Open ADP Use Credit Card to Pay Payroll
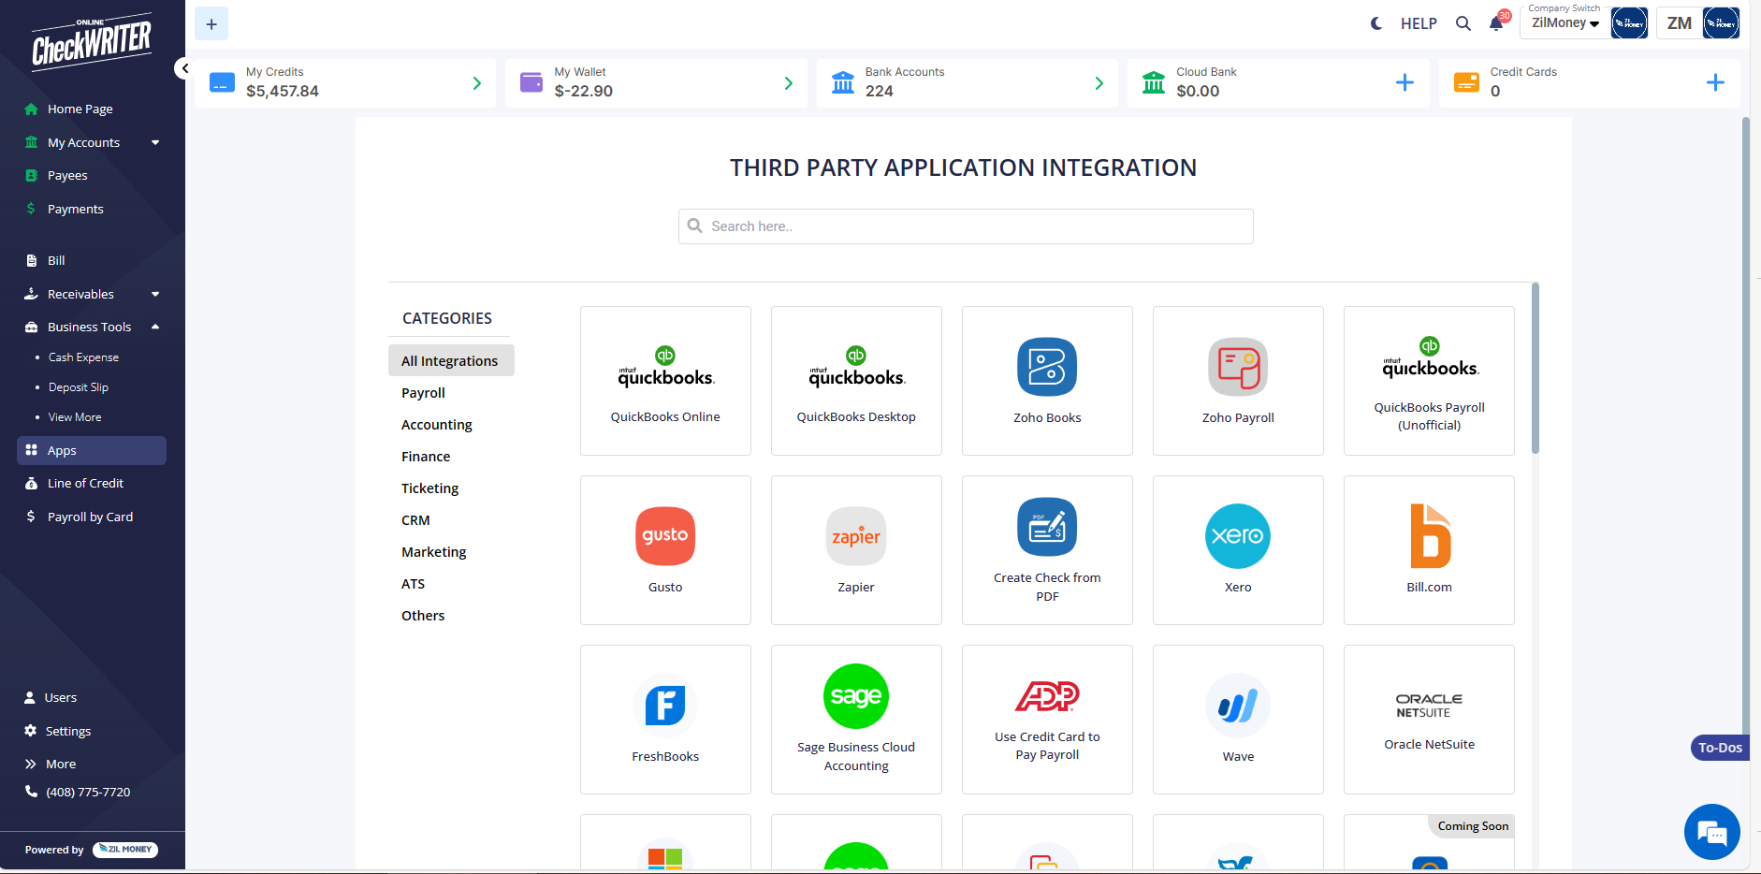This screenshot has width=1761, height=874. (x=1047, y=720)
